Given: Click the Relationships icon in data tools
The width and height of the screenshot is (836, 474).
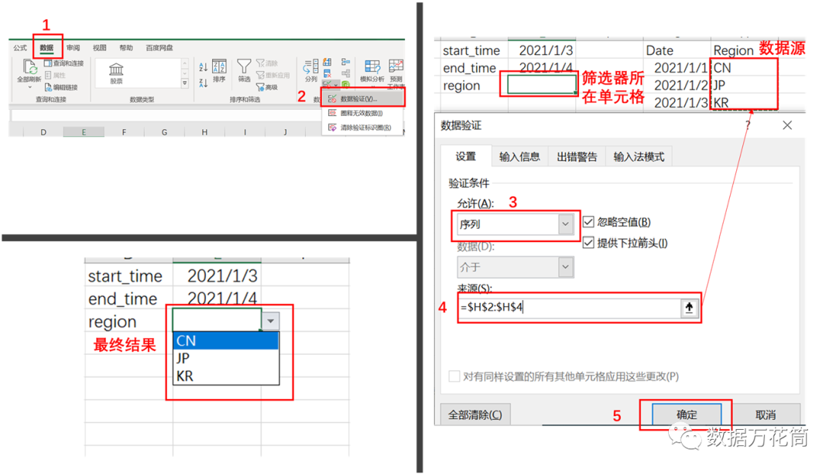Looking at the screenshot, I should (345, 73).
